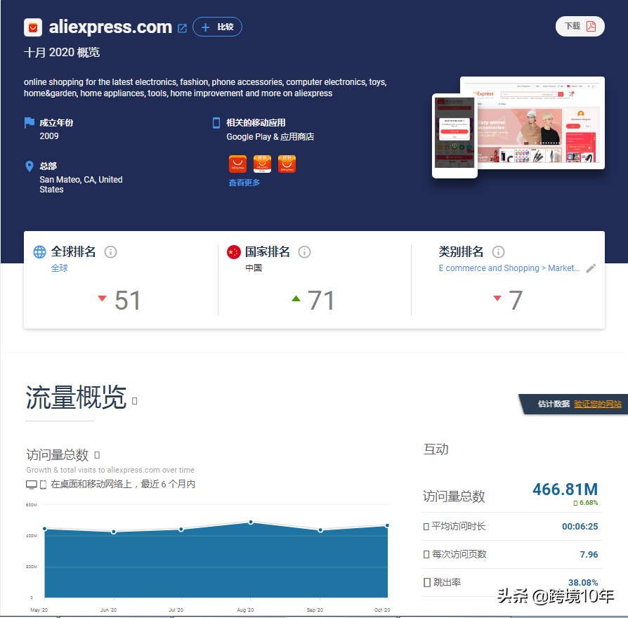
Task: Click the 成立年份 flag icon
Action: pos(30,123)
